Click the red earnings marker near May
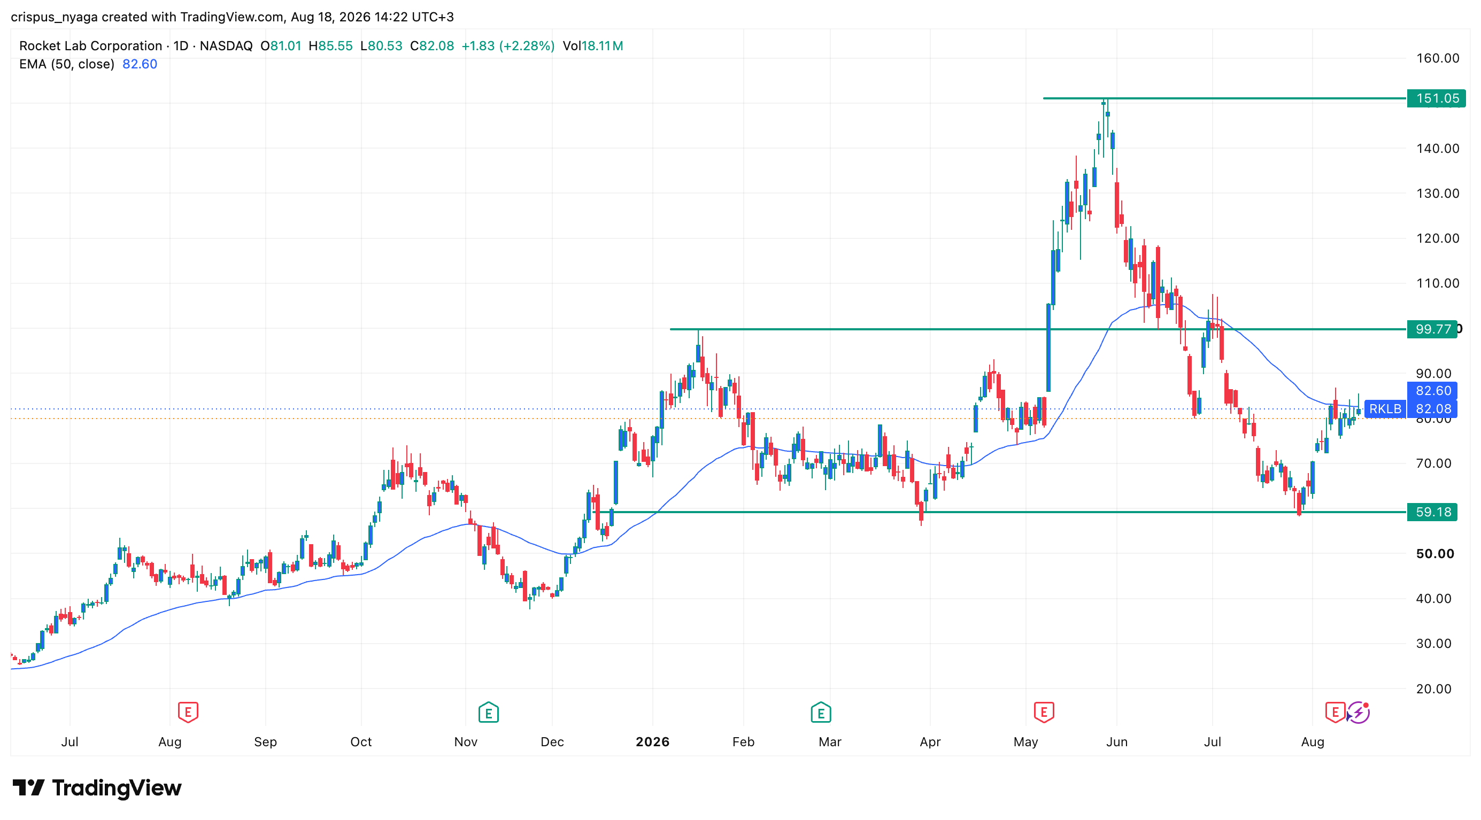The width and height of the screenshot is (1481, 820). click(x=1044, y=712)
